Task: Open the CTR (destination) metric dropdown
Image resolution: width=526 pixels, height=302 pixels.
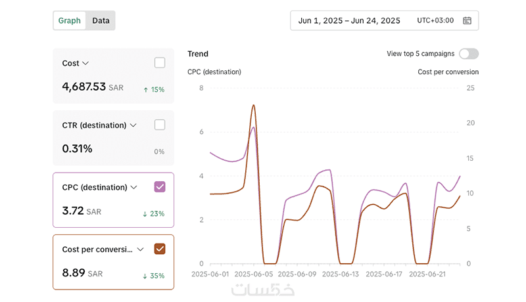Action: pyautogui.click(x=133, y=125)
